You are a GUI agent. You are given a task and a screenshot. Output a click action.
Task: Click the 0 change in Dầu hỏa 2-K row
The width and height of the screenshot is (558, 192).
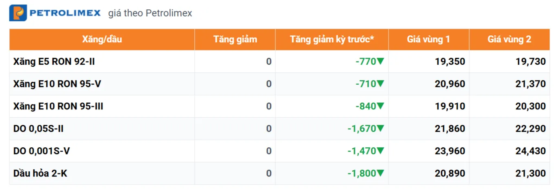click(x=269, y=174)
